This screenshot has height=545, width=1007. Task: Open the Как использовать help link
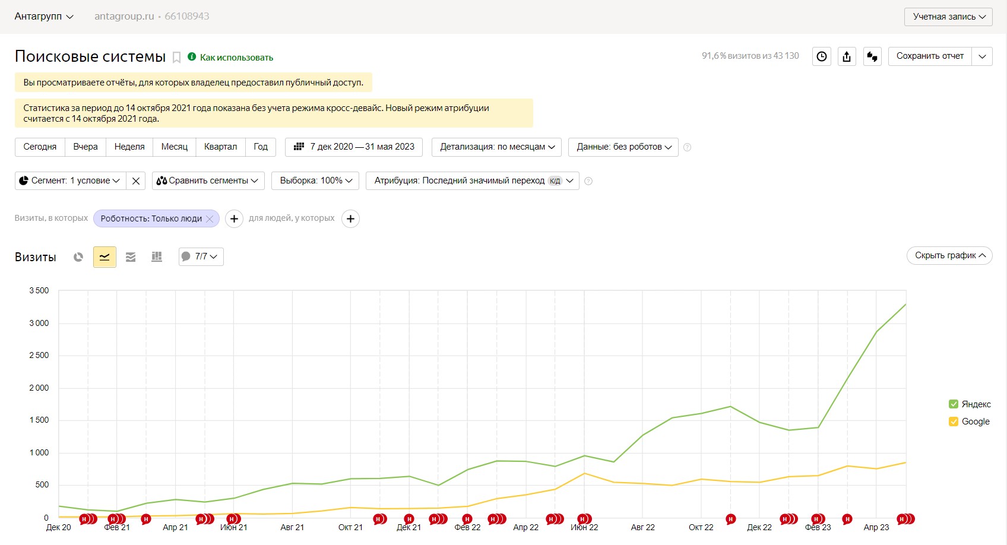point(236,58)
